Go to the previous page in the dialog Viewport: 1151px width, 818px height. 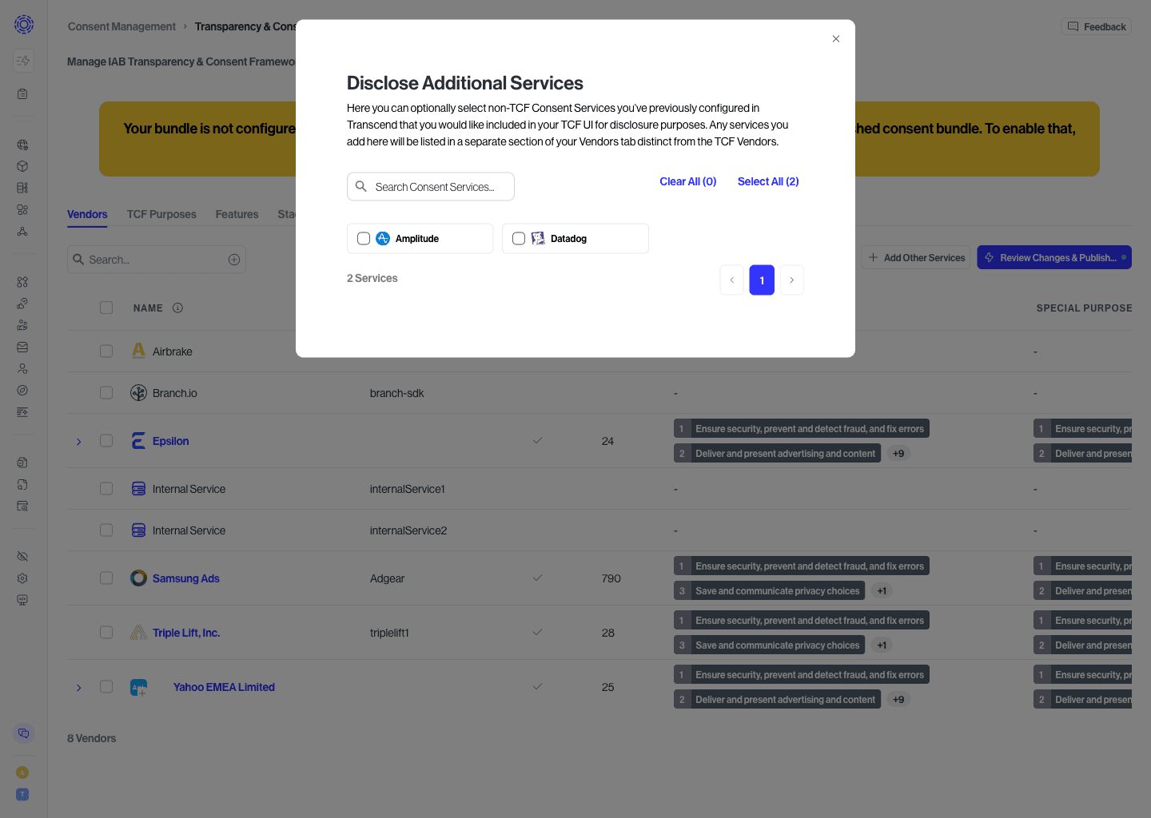click(731, 280)
